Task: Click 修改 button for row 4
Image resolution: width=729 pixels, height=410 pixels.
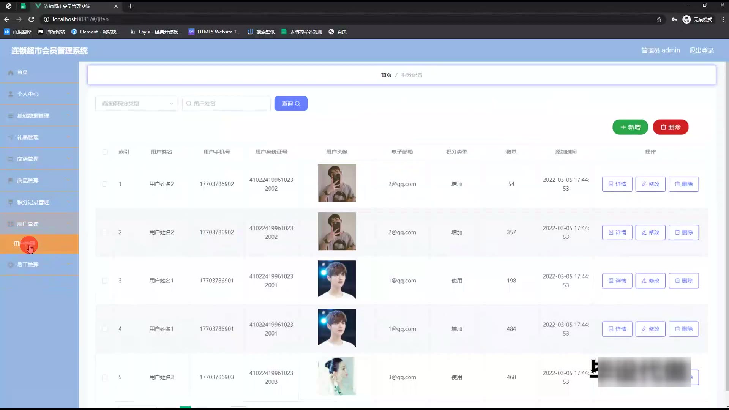Action: 650,329
